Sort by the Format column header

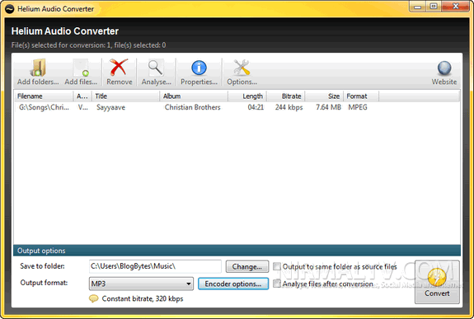361,96
